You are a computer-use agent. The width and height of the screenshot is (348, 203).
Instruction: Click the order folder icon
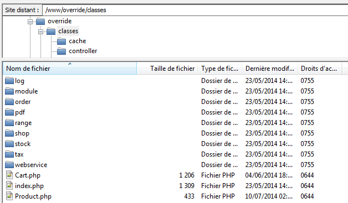click(9, 102)
